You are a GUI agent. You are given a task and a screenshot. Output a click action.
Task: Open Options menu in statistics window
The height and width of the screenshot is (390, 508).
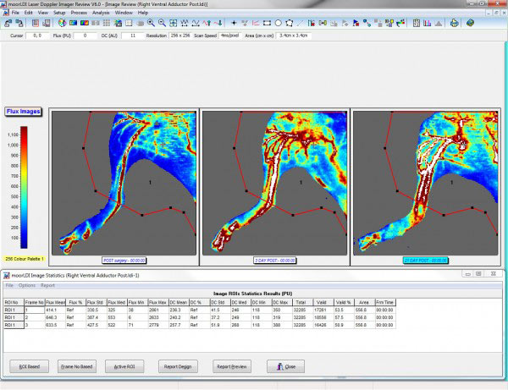pos(28,285)
